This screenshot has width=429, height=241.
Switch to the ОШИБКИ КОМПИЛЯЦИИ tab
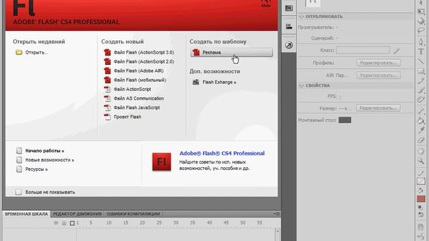(x=133, y=214)
